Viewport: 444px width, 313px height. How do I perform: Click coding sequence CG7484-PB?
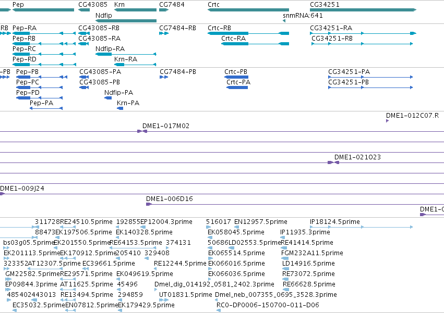[178, 72]
